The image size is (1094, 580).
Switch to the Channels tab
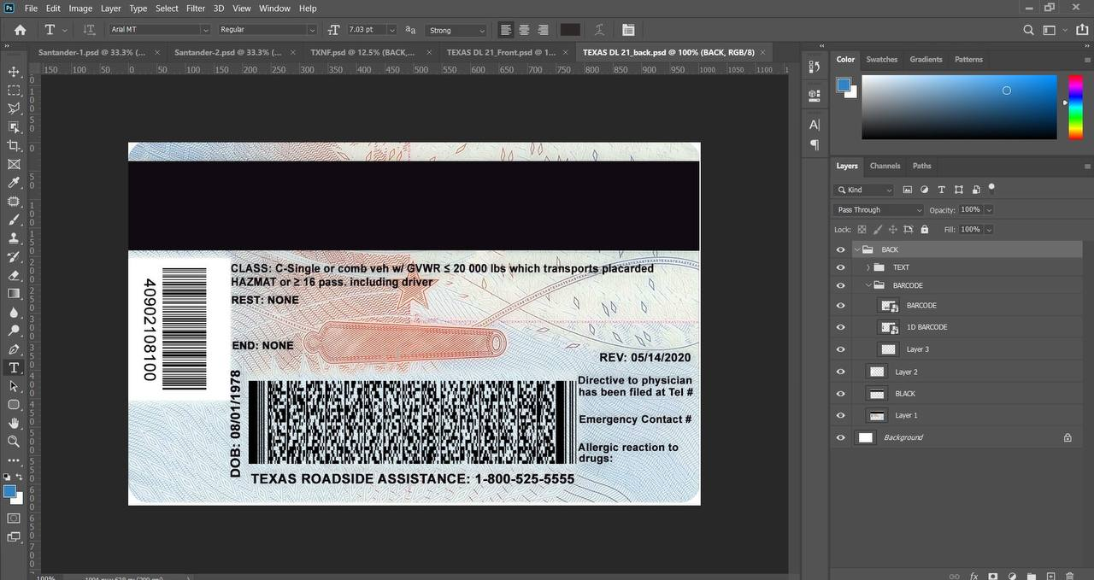pyautogui.click(x=885, y=166)
